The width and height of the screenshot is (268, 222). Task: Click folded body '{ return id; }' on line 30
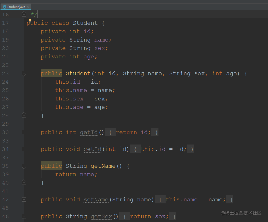point(132,132)
